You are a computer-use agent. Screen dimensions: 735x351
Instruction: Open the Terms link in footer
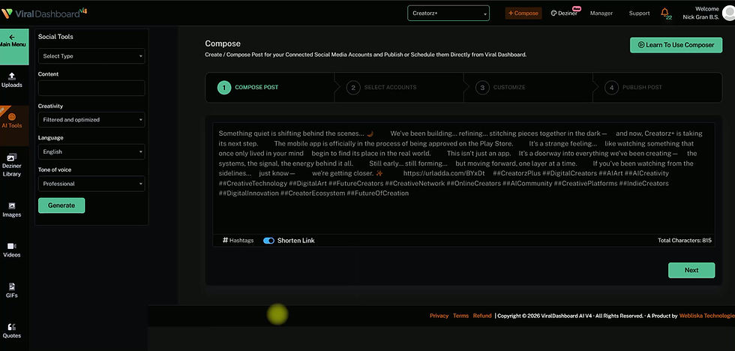point(460,316)
